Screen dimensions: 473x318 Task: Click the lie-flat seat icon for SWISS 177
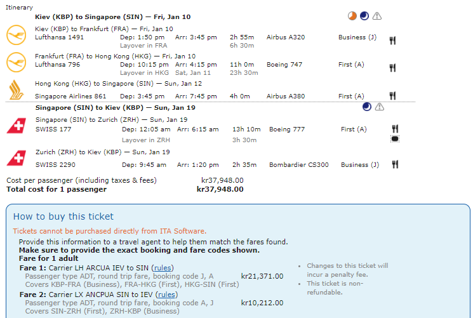[x=395, y=139]
